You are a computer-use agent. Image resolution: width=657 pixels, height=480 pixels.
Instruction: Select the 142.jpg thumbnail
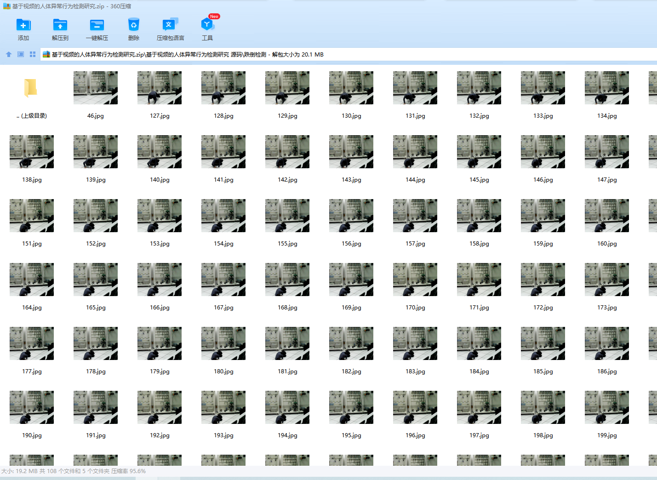click(x=287, y=152)
